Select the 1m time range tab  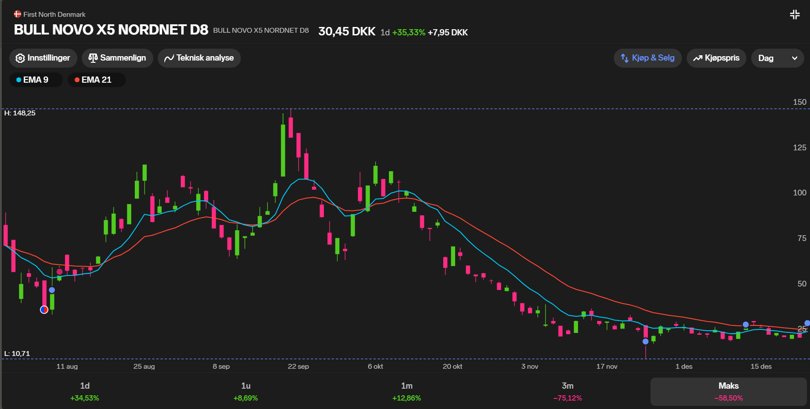(x=407, y=391)
